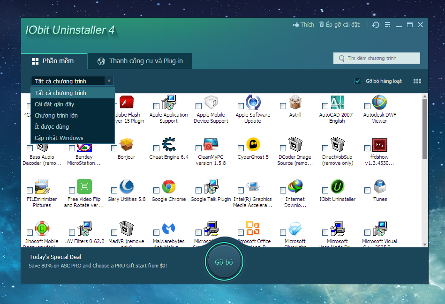Choose Tất cả chương trình from dropdown list
Viewport: 445px width, 304px height.
73,93
